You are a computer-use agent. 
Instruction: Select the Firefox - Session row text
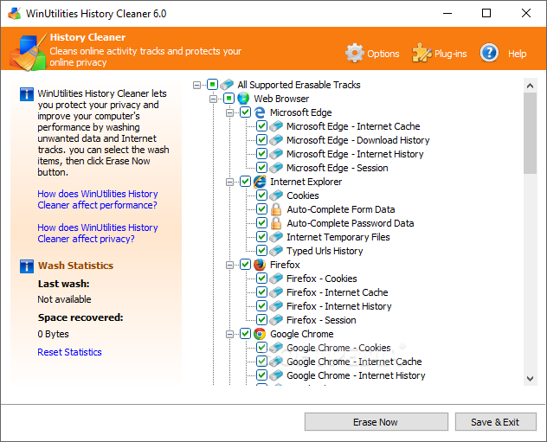click(x=321, y=320)
